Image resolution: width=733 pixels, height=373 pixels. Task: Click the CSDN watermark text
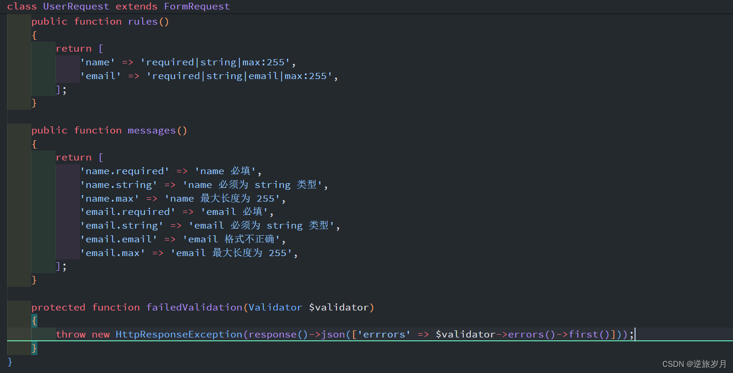(694, 364)
